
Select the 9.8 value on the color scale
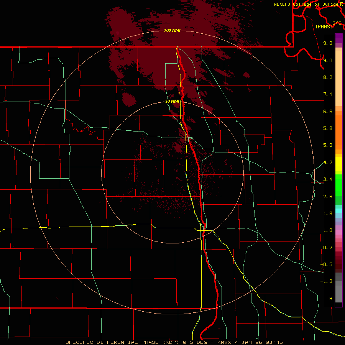click(328, 43)
